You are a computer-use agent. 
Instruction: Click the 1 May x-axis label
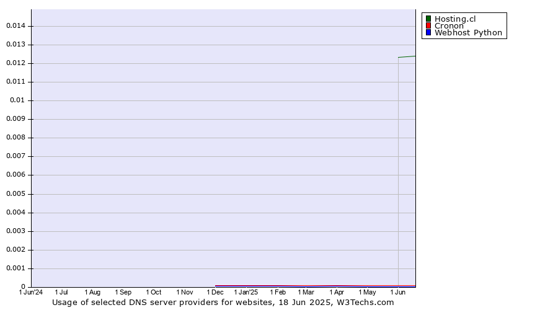point(367,292)
